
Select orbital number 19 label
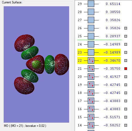80,85
